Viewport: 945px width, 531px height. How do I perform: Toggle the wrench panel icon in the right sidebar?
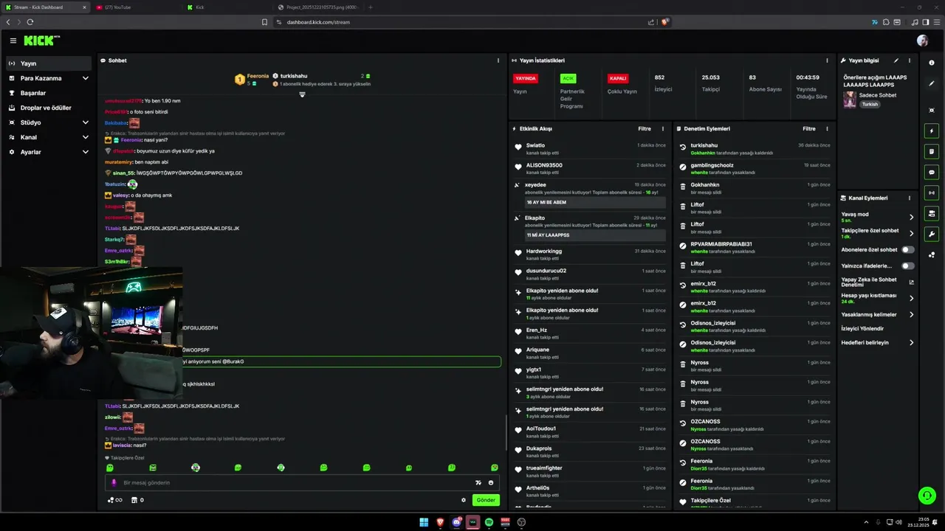932,234
